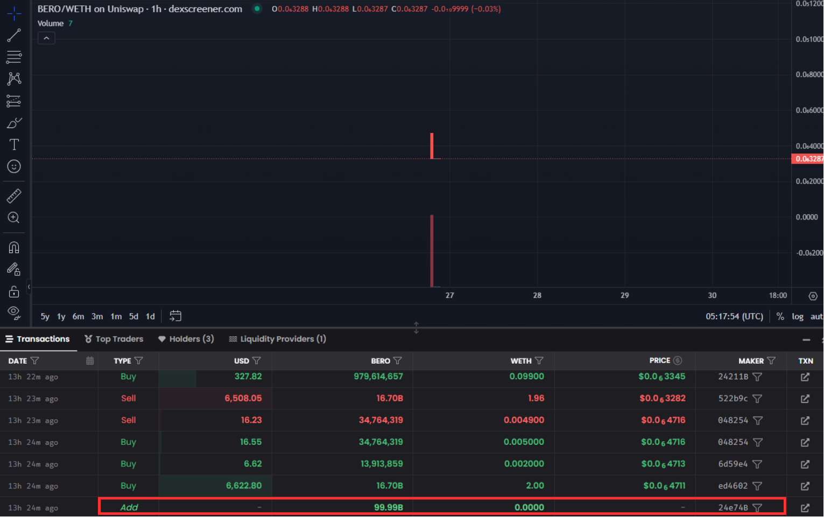Open the Holders (3) tab
This screenshot has height=517, width=824.
tap(186, 339)
